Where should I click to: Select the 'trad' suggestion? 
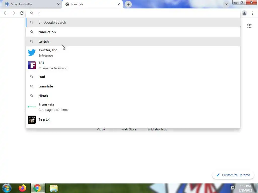click(133, 77)
